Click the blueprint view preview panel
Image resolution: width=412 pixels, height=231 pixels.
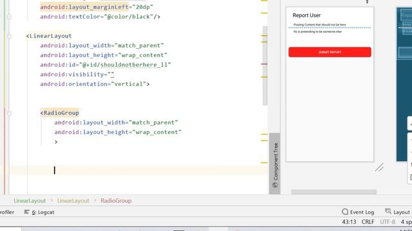(404, 84)
